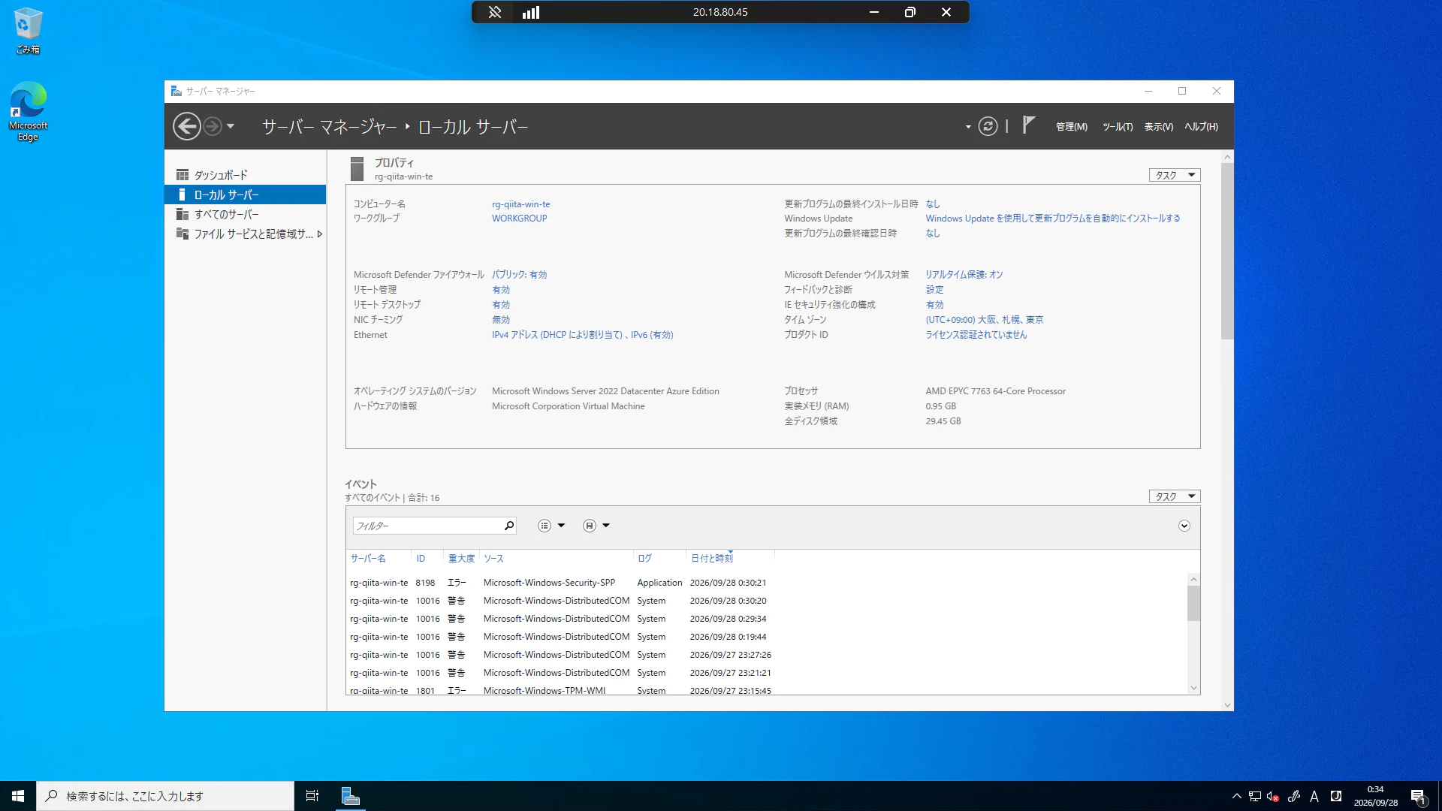Click the forward navigation arrow
The height and width of the screenshot is (811, 1442).
coord(213,126)
